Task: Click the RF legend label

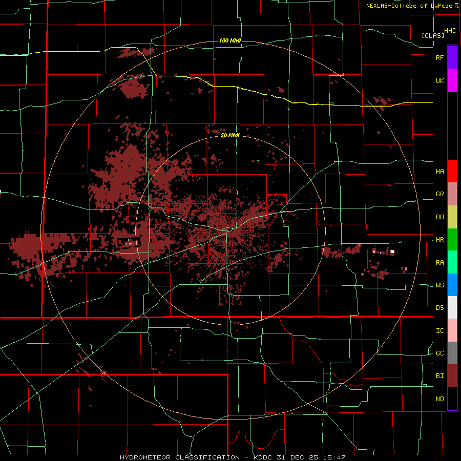Action: point(439,57)
